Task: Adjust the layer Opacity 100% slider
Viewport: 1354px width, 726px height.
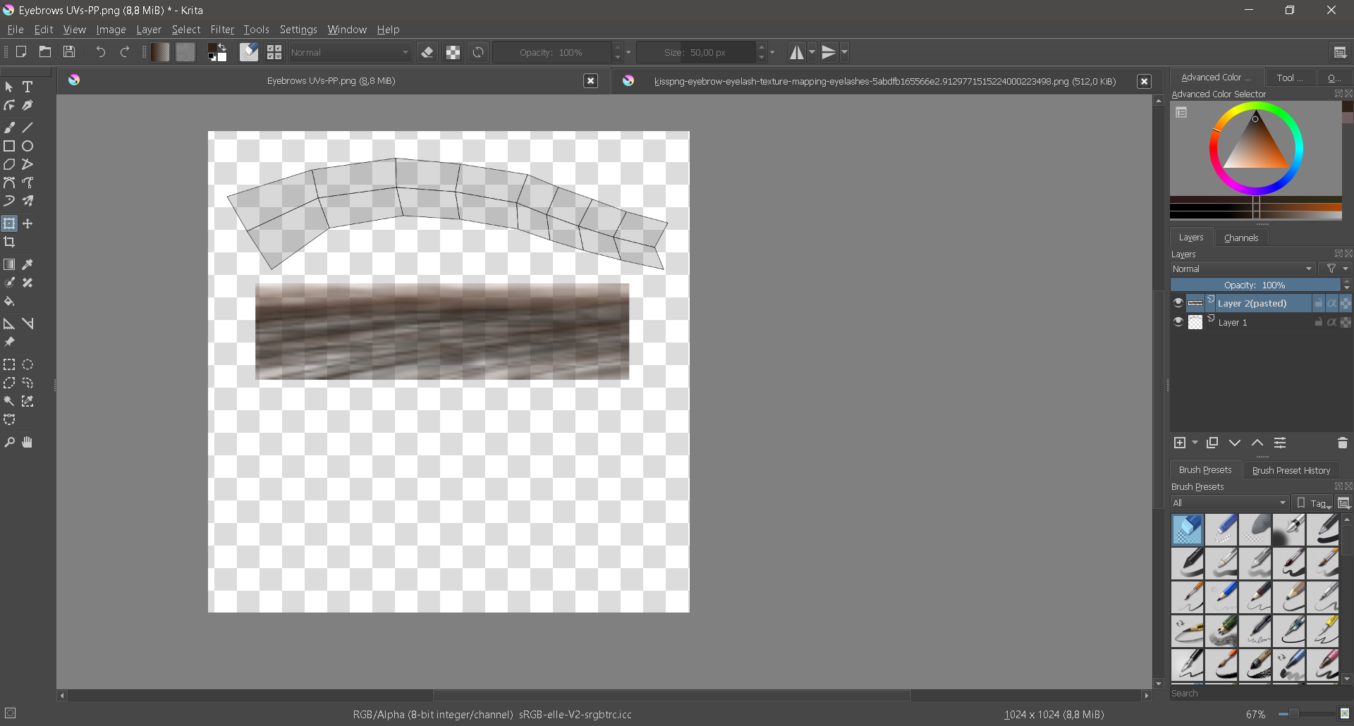Action: 1255,285
